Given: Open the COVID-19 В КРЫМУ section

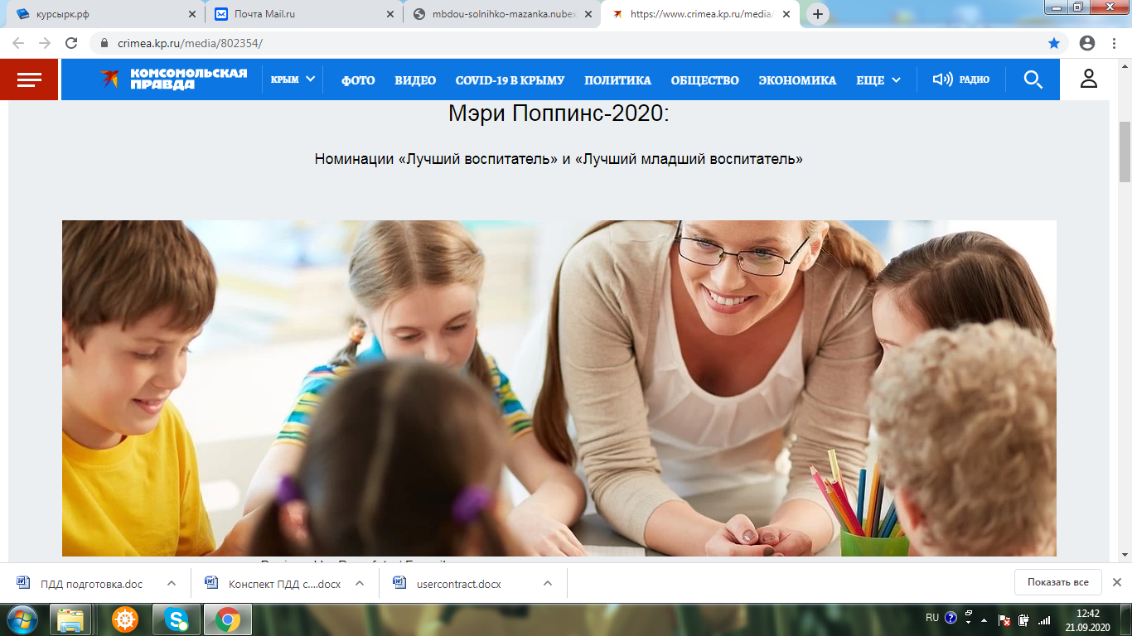Looking at the screenshot, I should coord(510,80).
